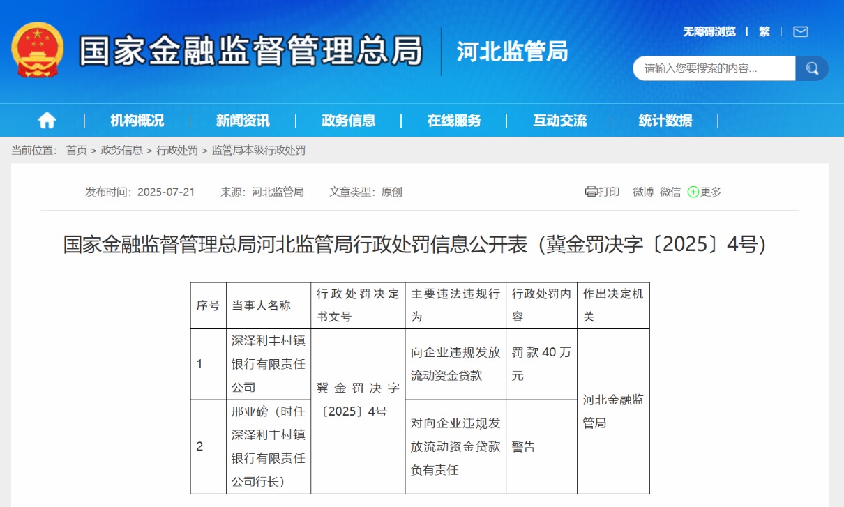Share the article to 微信
This screenshot has height=507, width=844.
(x=670, y=192)
